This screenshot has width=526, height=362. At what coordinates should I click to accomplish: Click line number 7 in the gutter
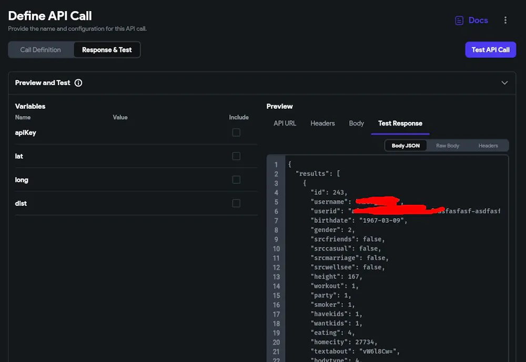276,221
